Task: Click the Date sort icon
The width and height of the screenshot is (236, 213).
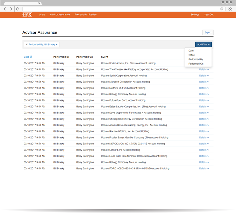Action: tap(31, 57)
